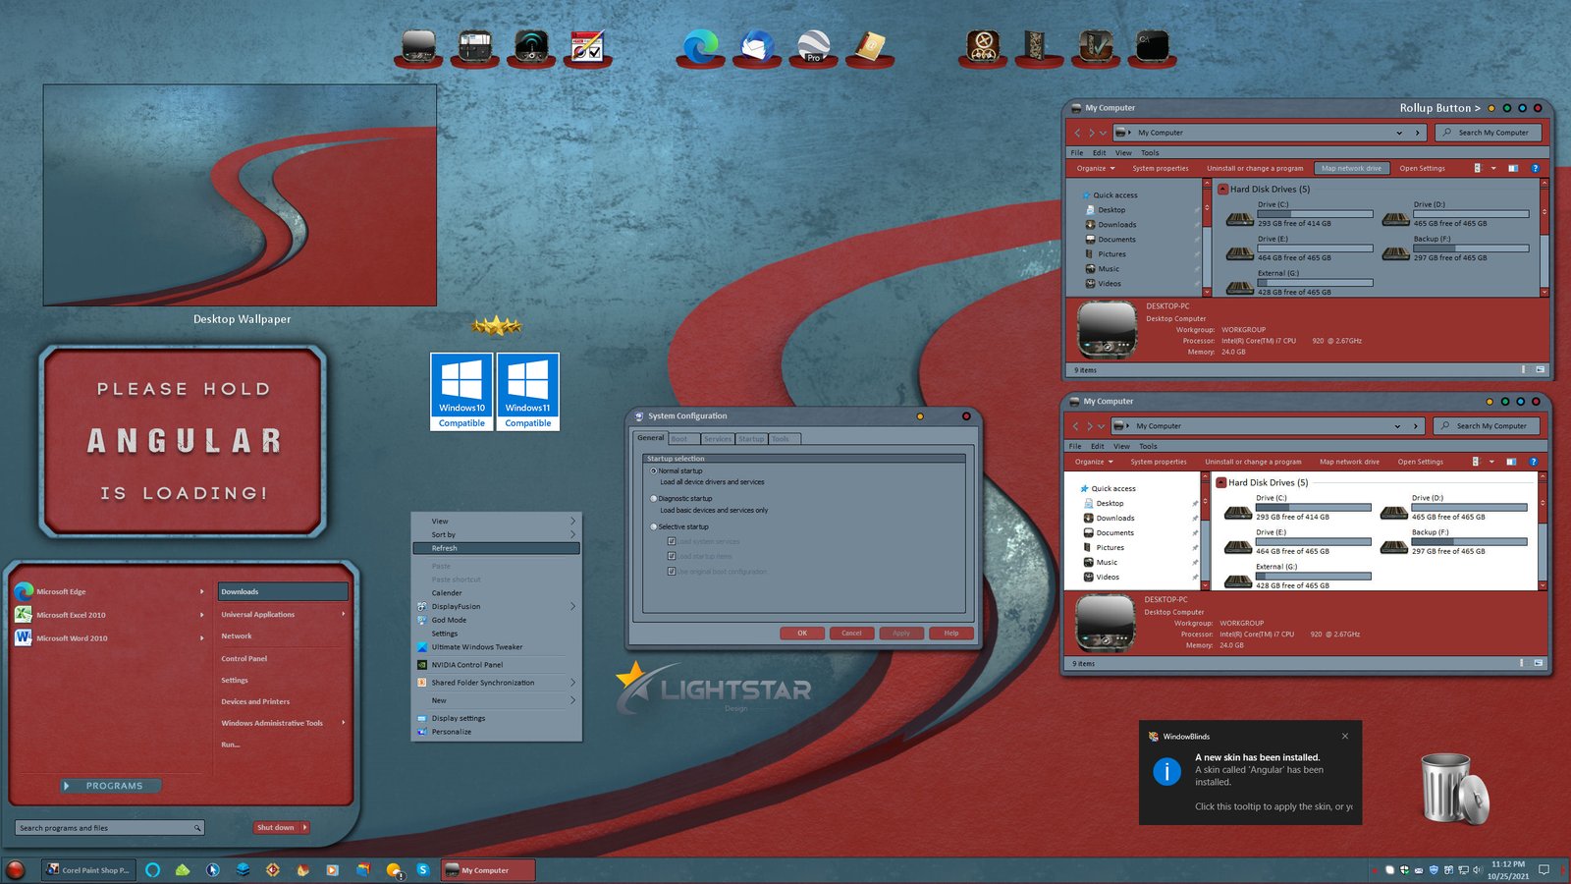The image size is (1571, 884).
Task: Expand address bar dropdown in top My Computer window
Action: click(1399, 133)
